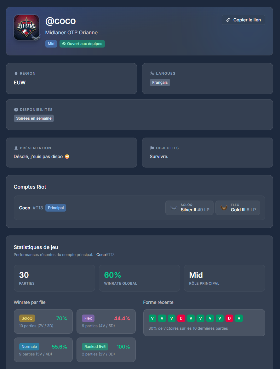Click the Normale queue badge
The height and width of the screenshot is (369, 280).
point(29,347)
